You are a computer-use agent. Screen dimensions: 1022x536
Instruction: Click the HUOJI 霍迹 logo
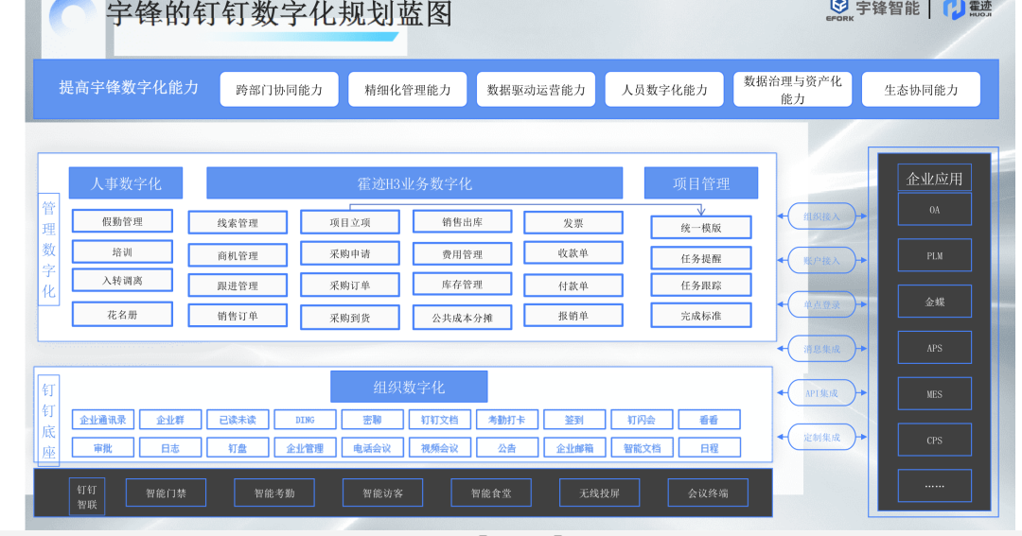pyautogui.click(x=967, y=9)
